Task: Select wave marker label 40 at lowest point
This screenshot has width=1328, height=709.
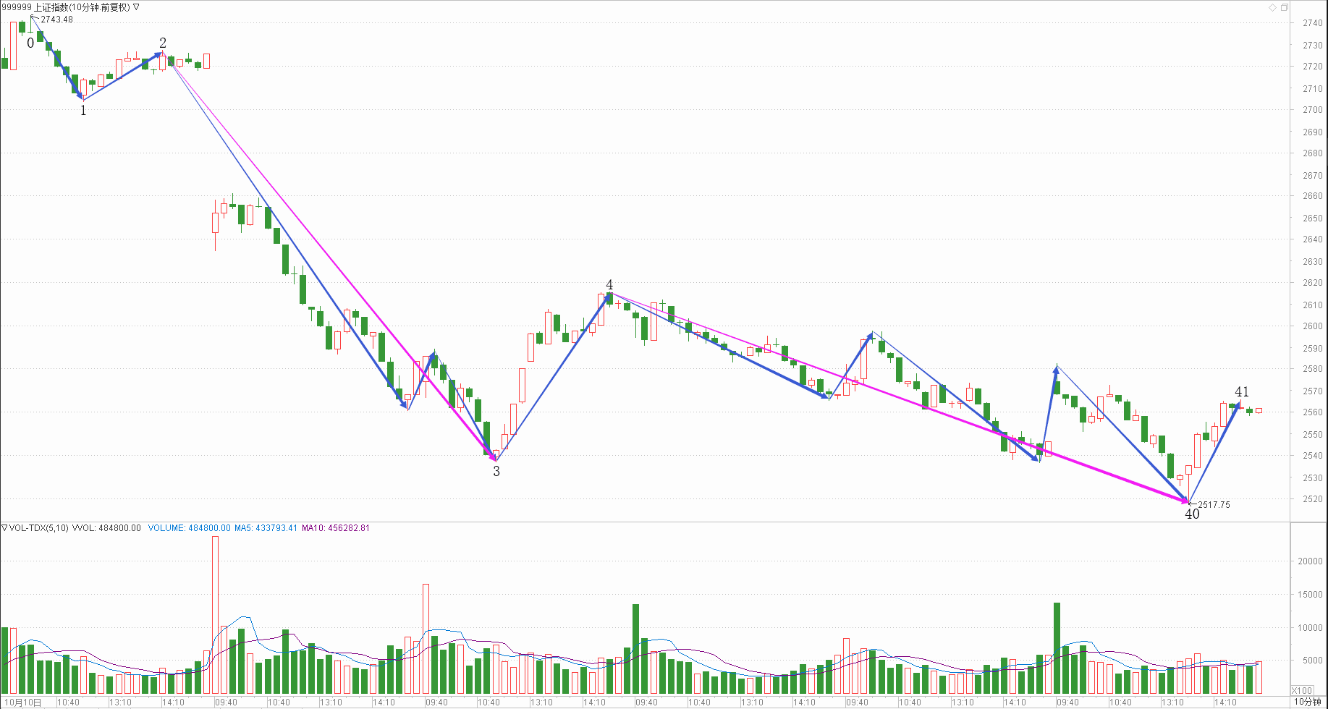Action: coord(1192,514)
